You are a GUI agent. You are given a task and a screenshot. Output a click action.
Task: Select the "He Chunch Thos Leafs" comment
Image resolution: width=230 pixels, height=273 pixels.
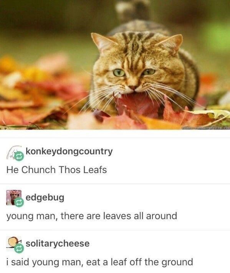click(56, 170)
